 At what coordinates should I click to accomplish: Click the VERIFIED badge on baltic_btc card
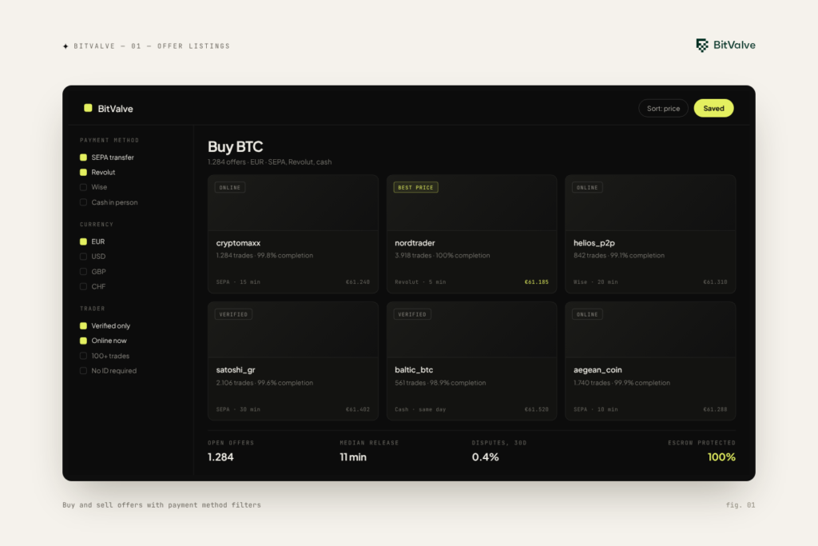click(x=412, y=314)
